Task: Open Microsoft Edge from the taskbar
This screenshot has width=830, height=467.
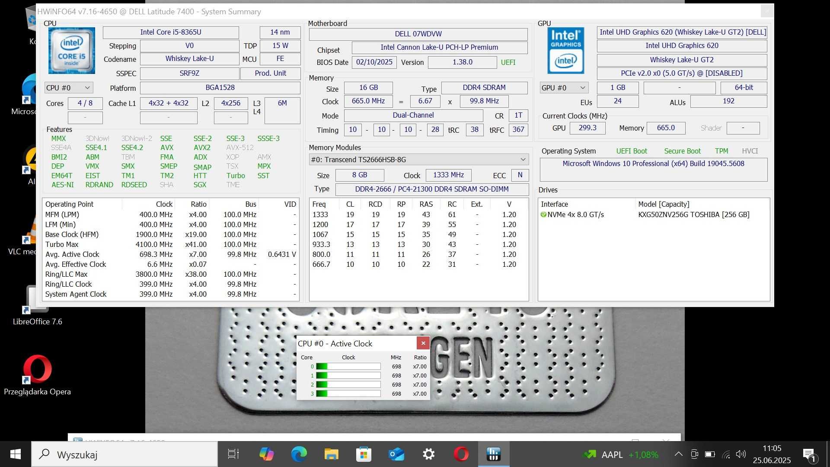Action: pyautogui.click(x=299, y=454)
